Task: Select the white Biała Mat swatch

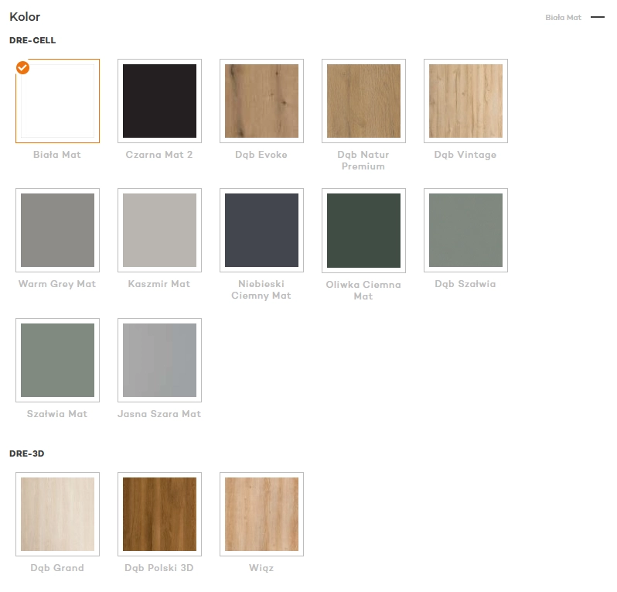Action: pyautogui.click(x=57, y=101)
